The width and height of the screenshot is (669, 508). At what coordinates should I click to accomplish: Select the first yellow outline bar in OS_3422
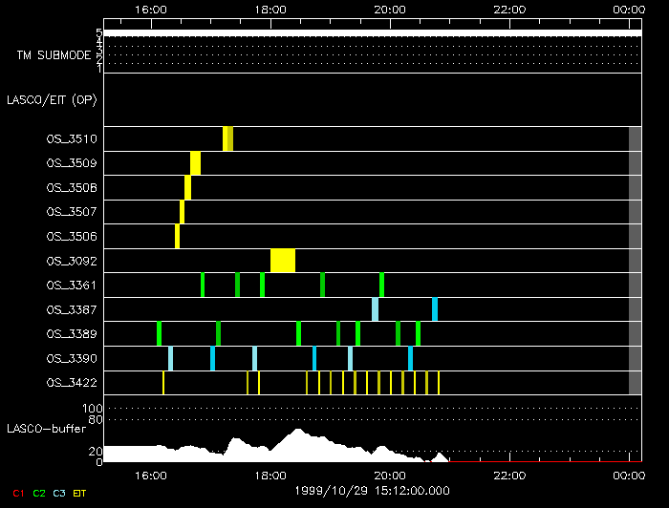(163, 383)
